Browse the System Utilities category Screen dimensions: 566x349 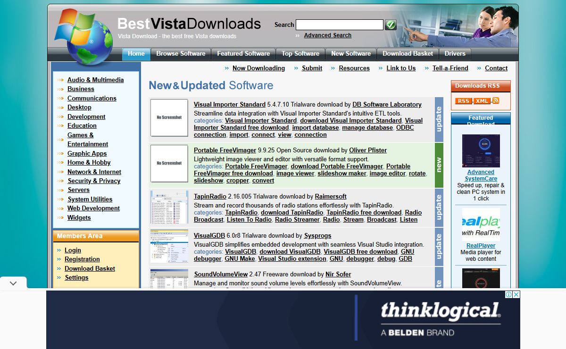[x=90, y=199]
